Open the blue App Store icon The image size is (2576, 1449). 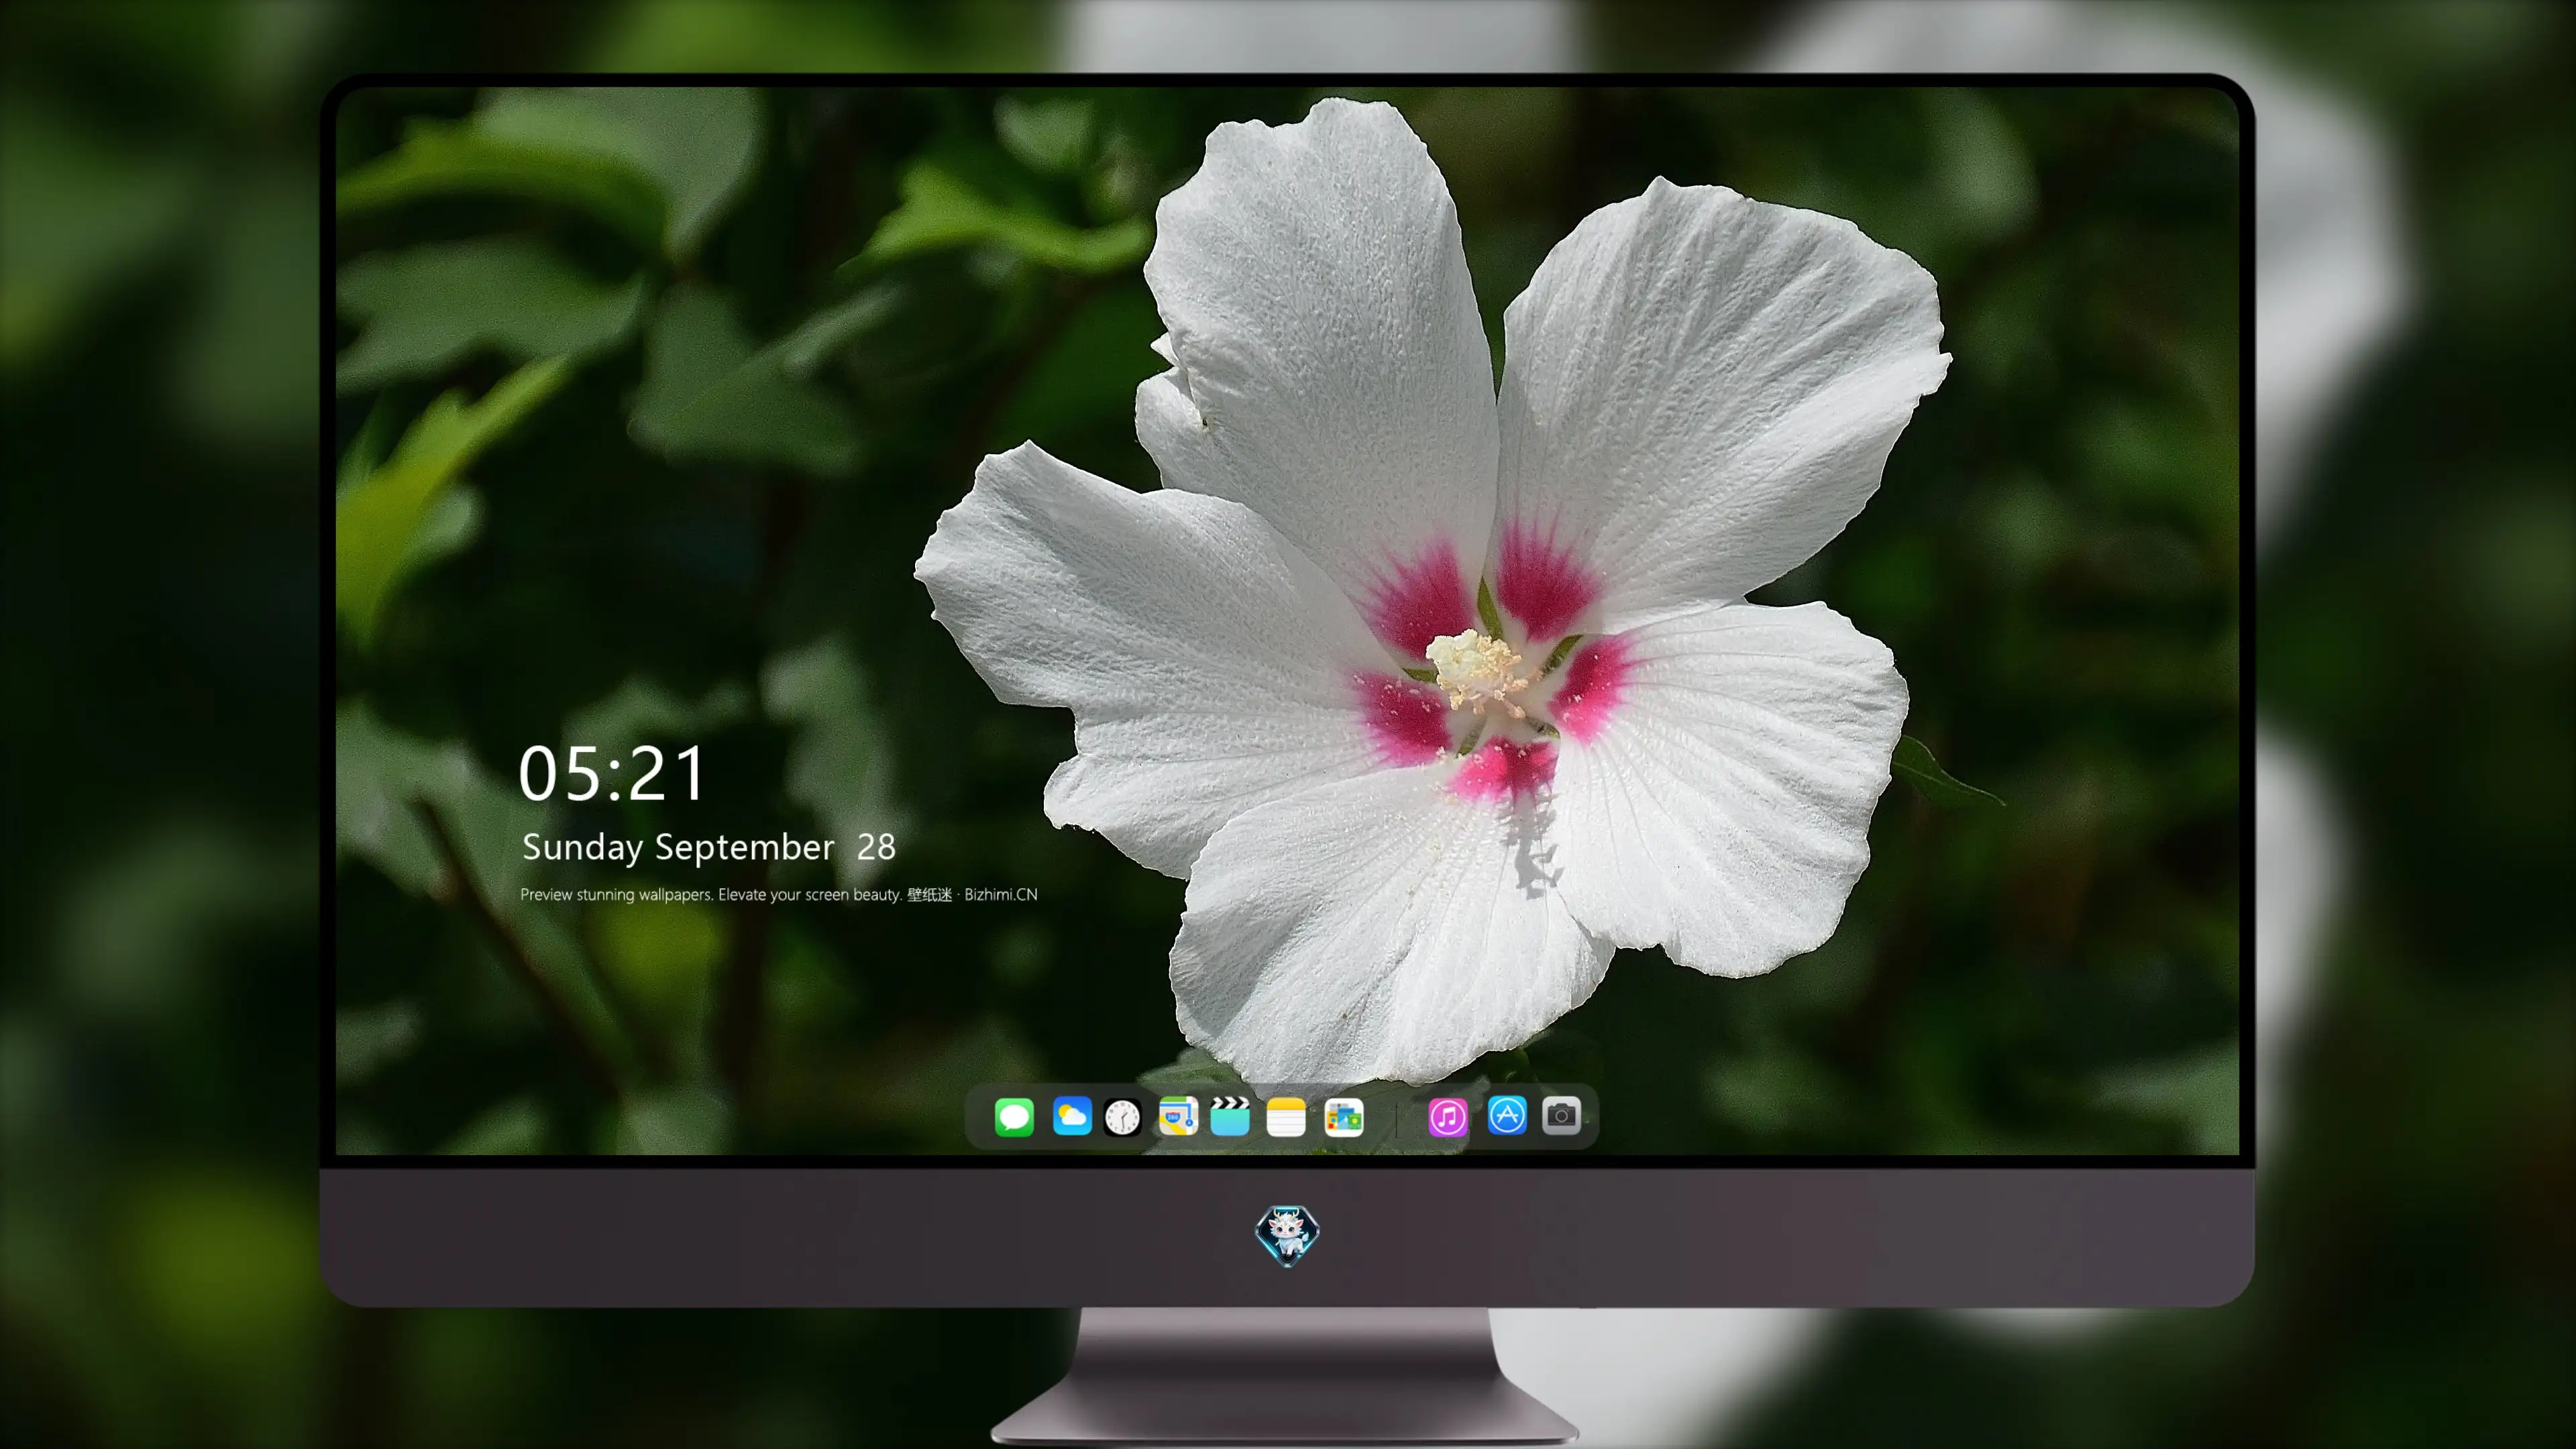coord(1507,1115)
